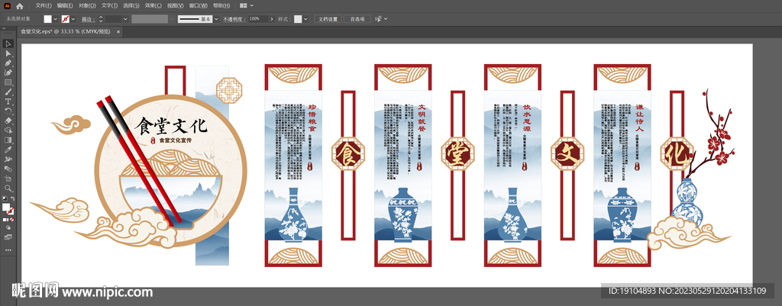Open the 不透明度 panel link
The image size is (782, 306).
pyautogui.click(x=234, y=19)
